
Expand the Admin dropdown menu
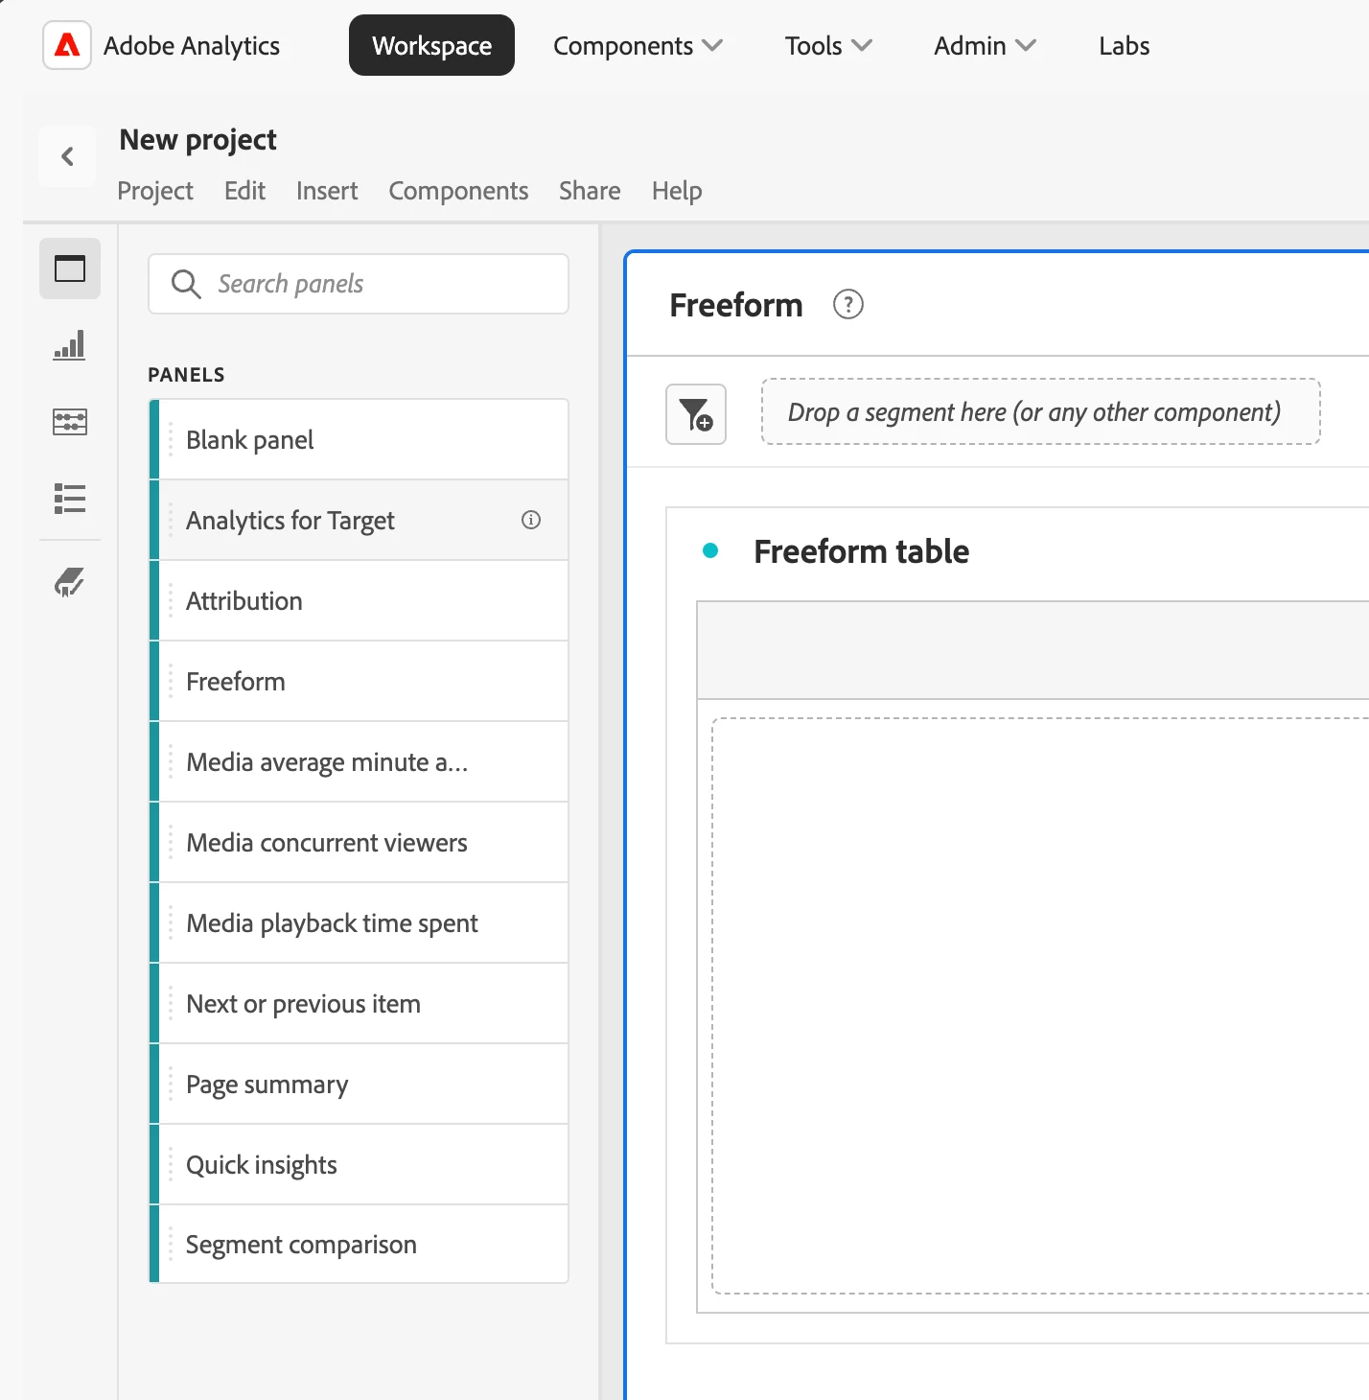985,46
